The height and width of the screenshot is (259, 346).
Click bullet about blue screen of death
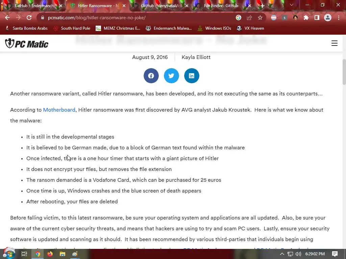pos(114,191)
